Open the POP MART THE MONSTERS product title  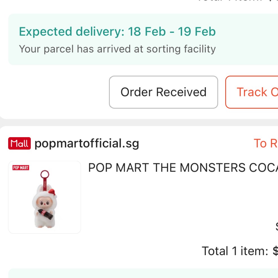[x=183, y=168]
